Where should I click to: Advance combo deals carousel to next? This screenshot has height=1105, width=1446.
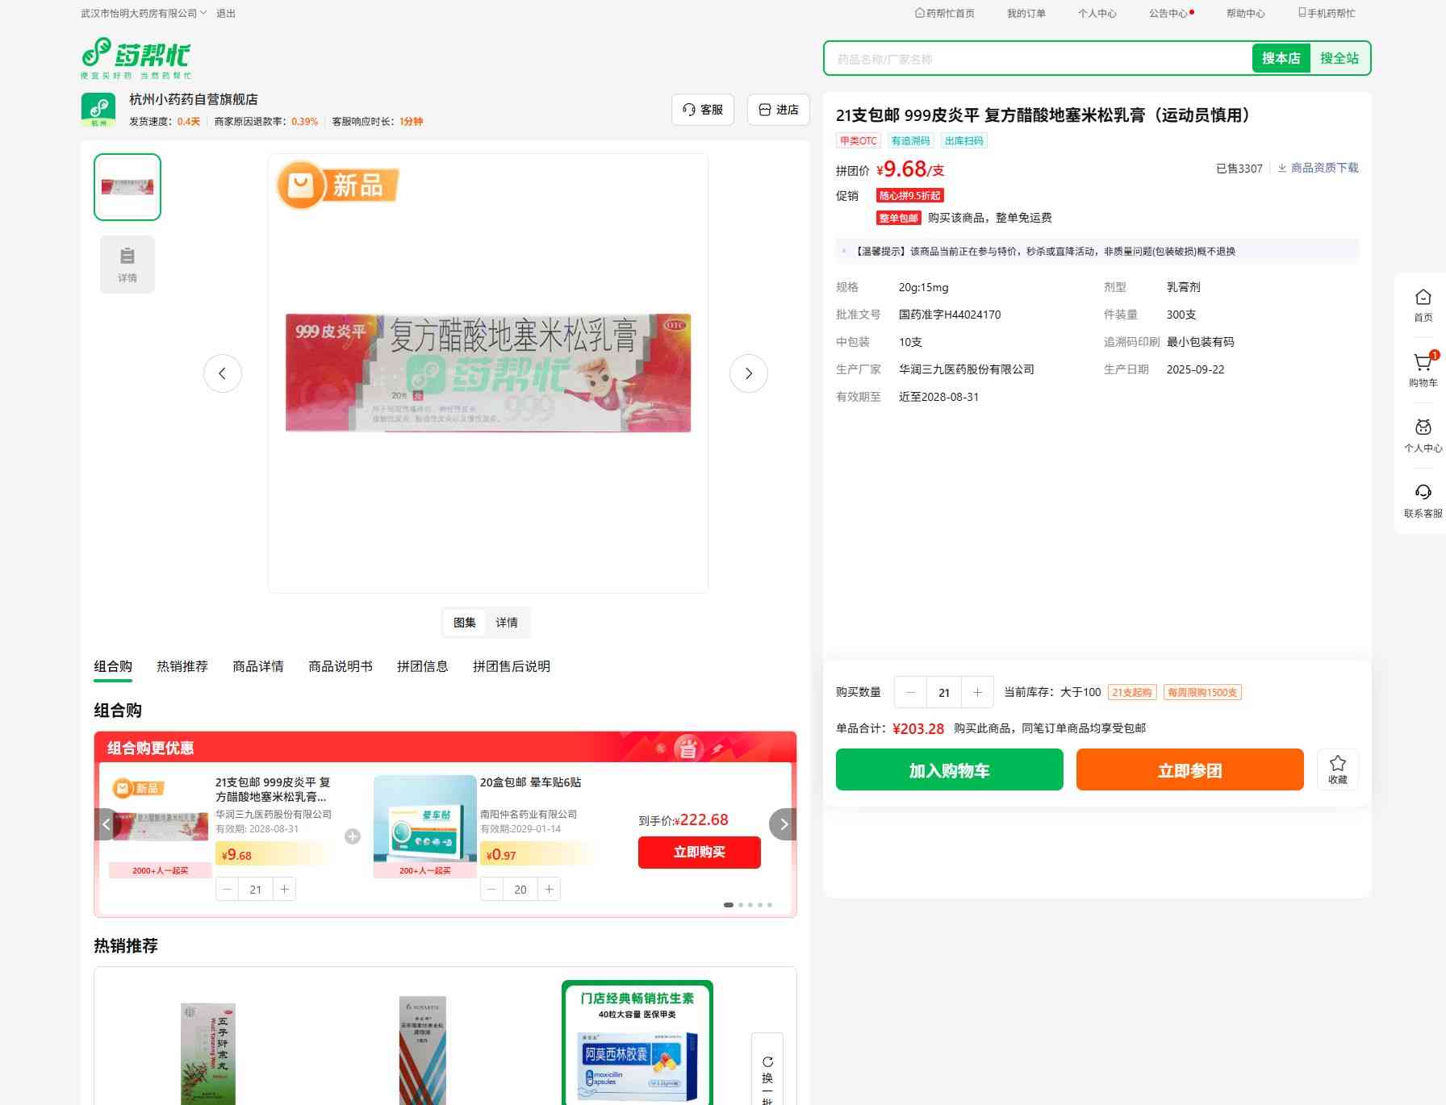tap(783, 824)
